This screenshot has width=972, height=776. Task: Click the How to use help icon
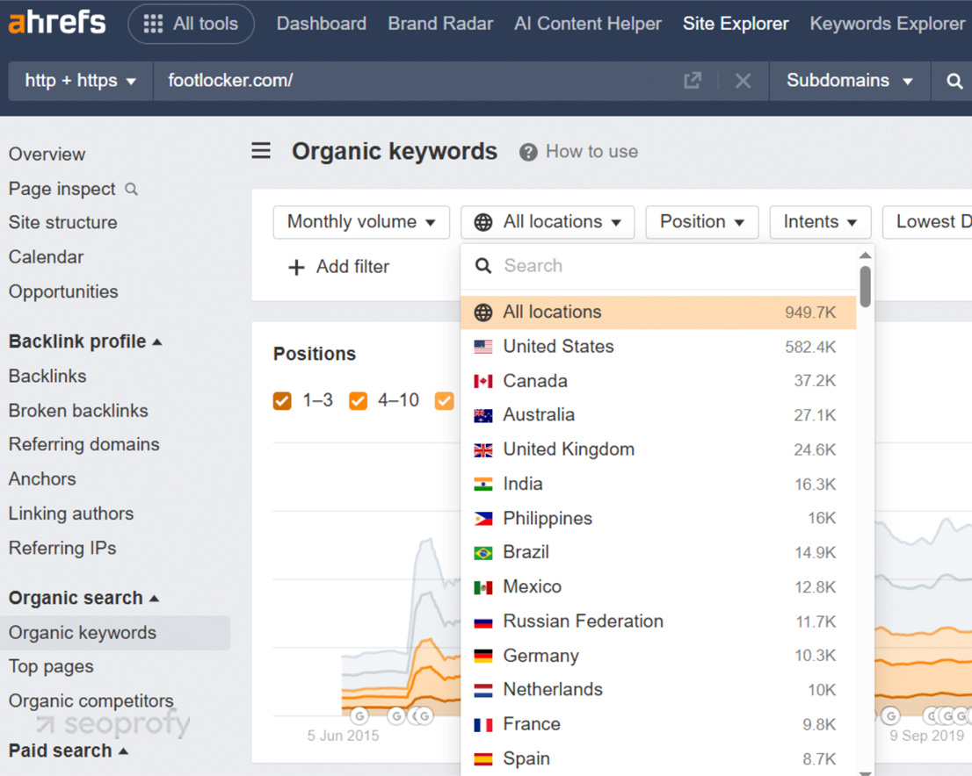528,152
